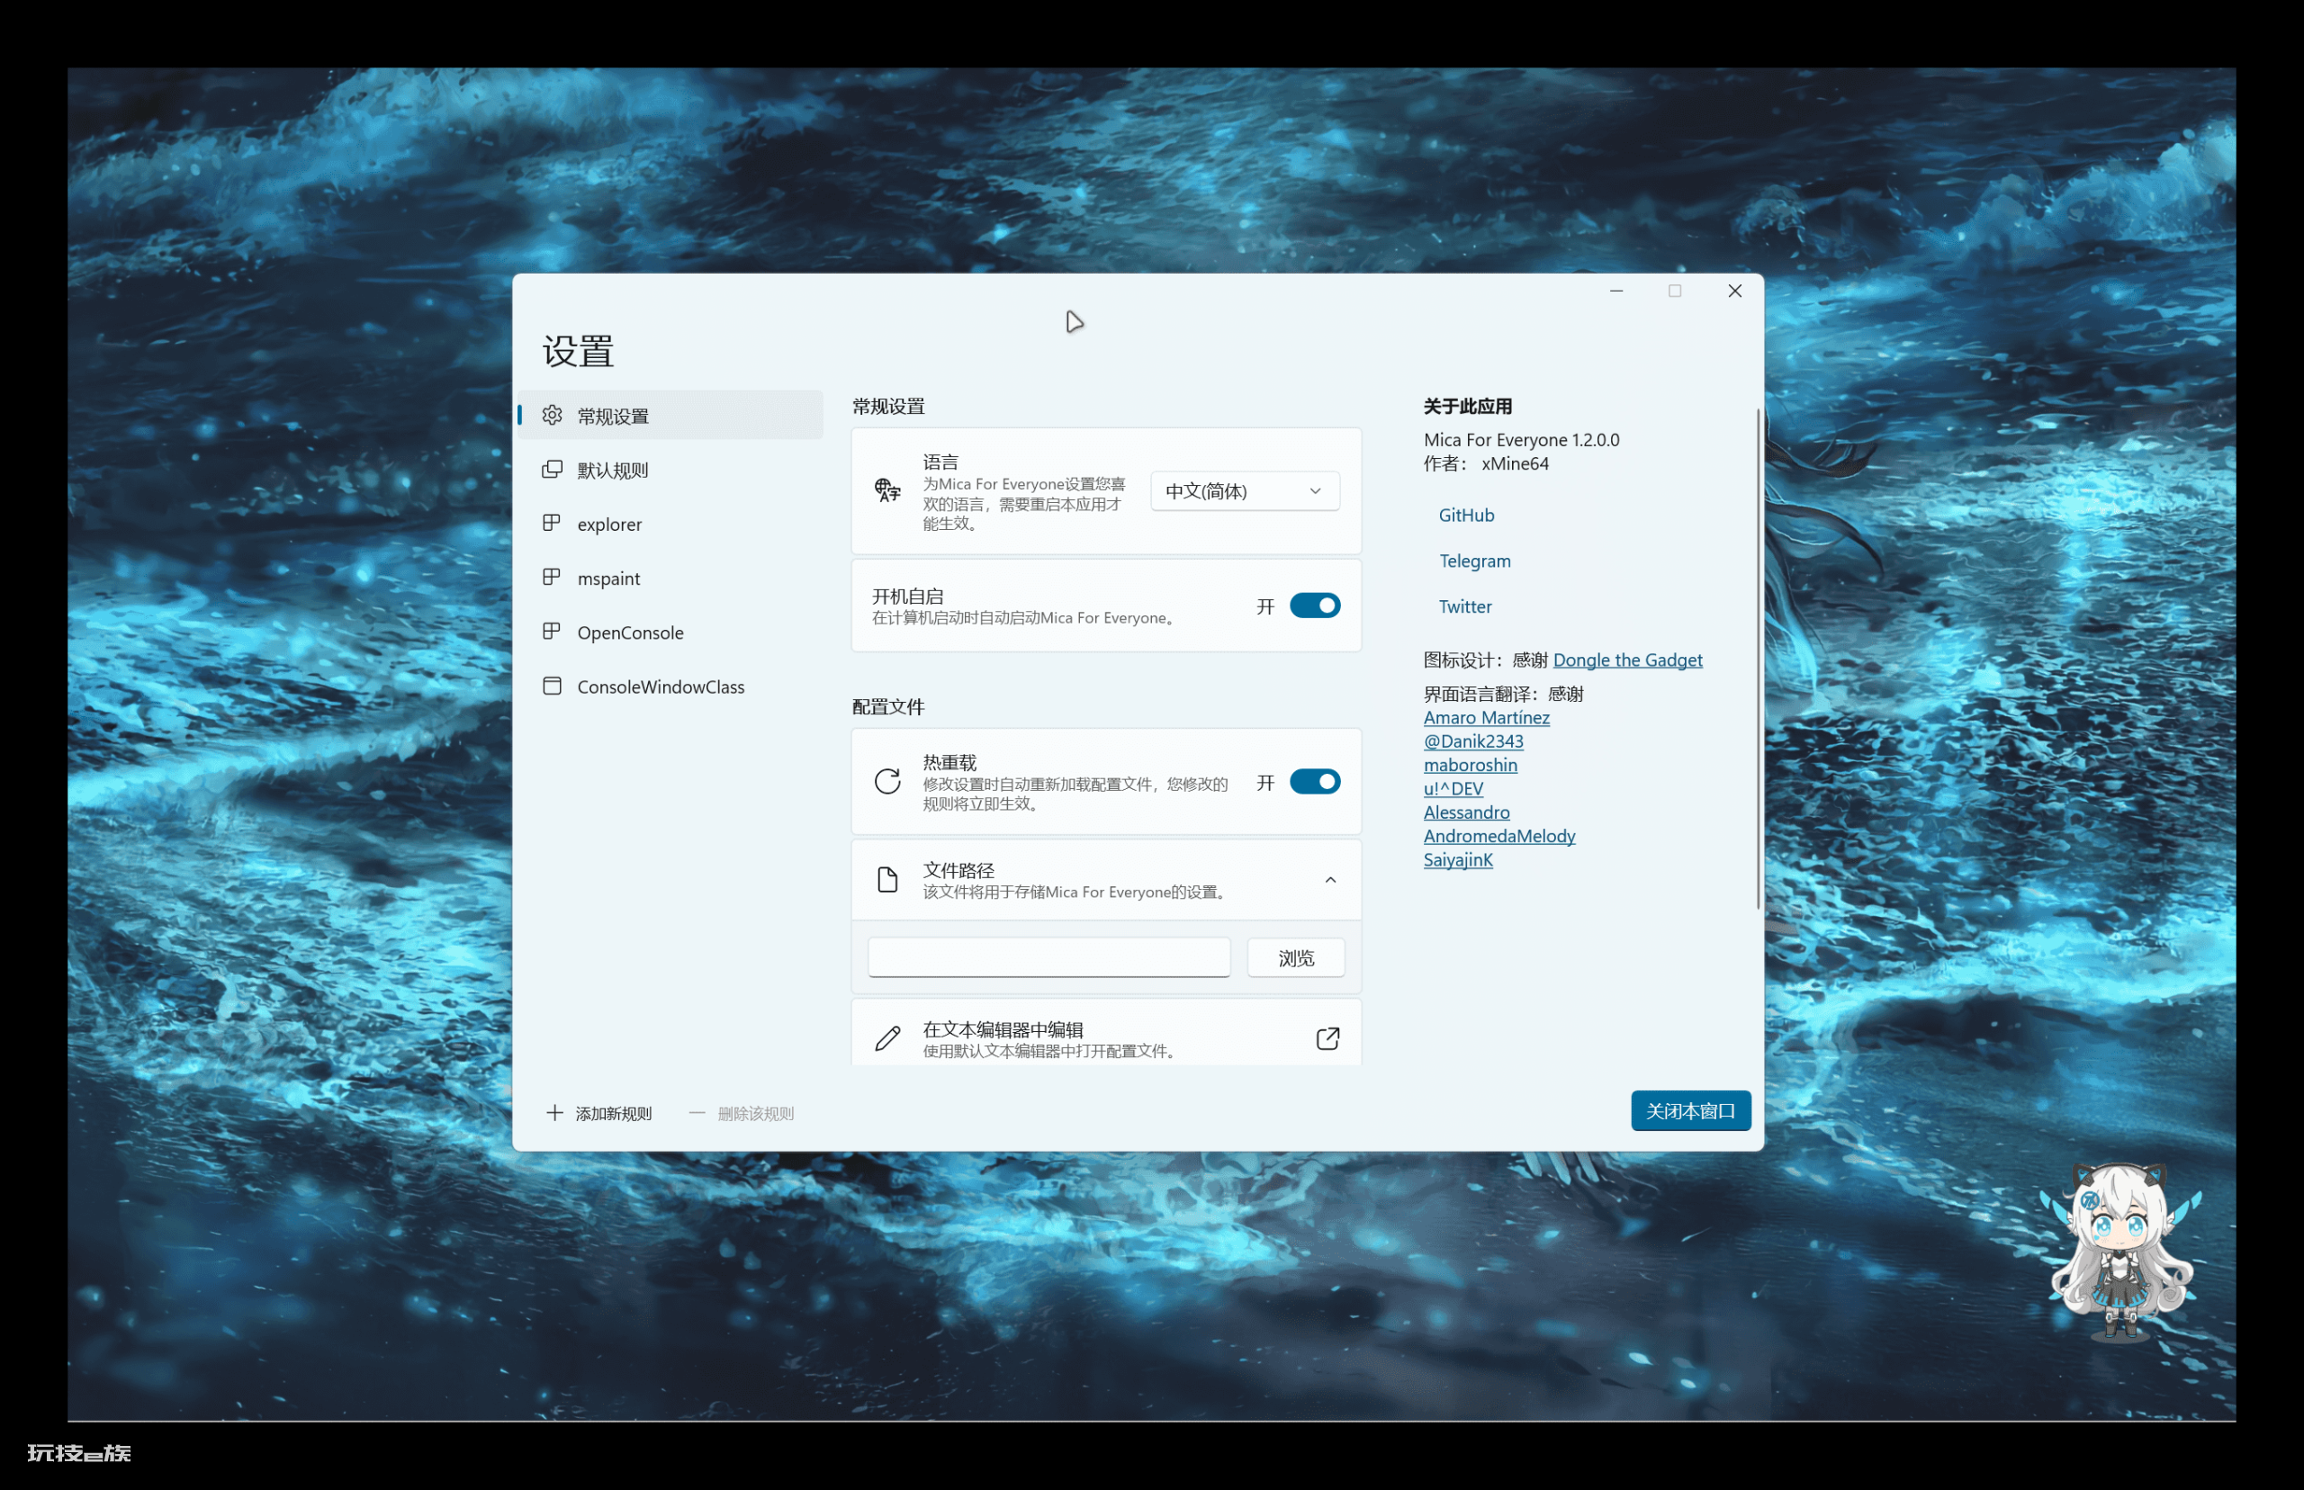Image resolution: width=2304 pixels, height=1490 pixels.
Task: Click the 删除该规则 button
Action: 742,1113
